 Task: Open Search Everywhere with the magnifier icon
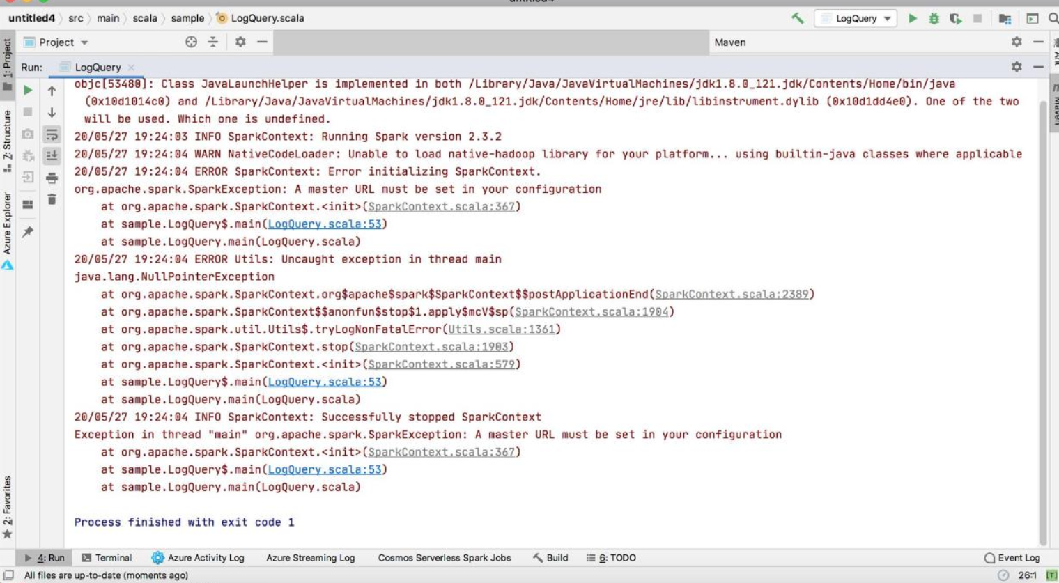(1054, 18)
